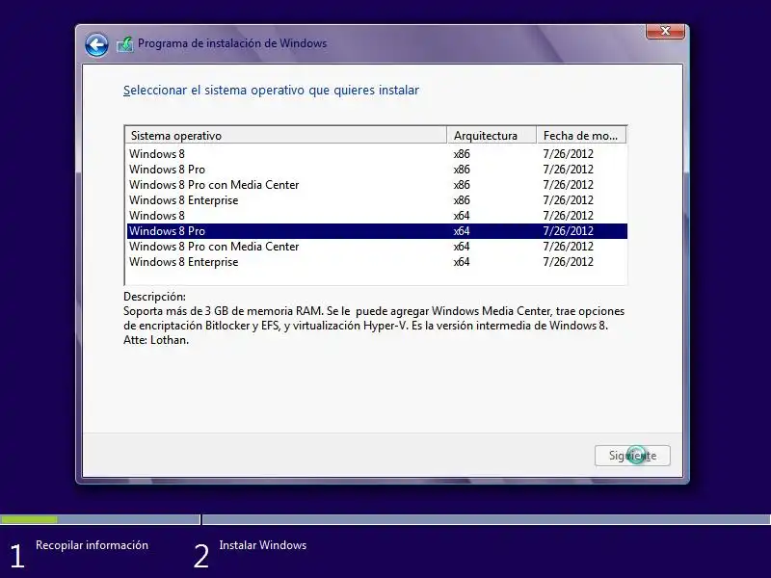This screenshot has width=771, height=578.
Task: Click the description line 'Atte: Lothan.'
Action: [156, 340]
